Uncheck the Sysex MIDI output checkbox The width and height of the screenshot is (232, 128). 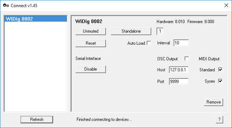220,81
